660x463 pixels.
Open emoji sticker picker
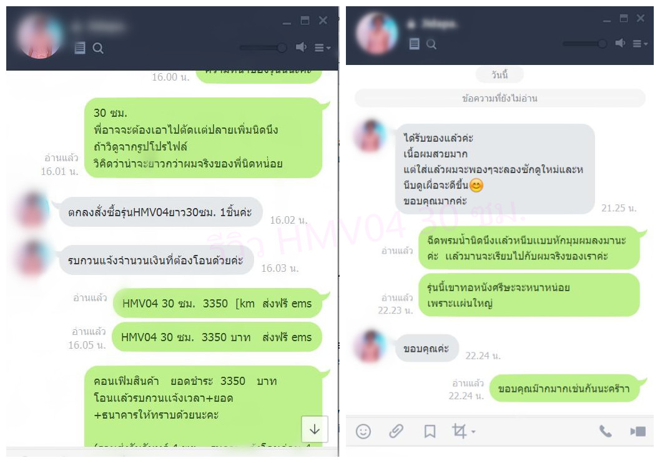[363, 431]
